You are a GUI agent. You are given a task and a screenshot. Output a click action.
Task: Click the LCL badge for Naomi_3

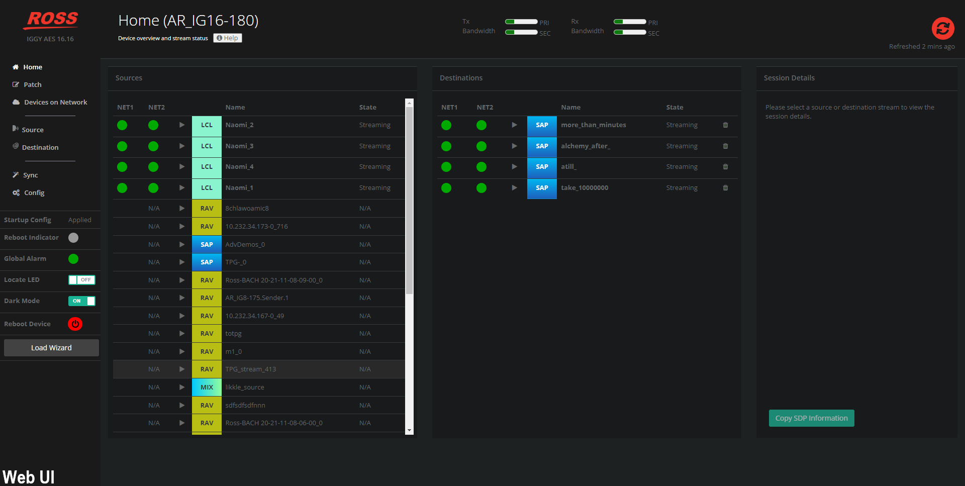pos(207,147)
